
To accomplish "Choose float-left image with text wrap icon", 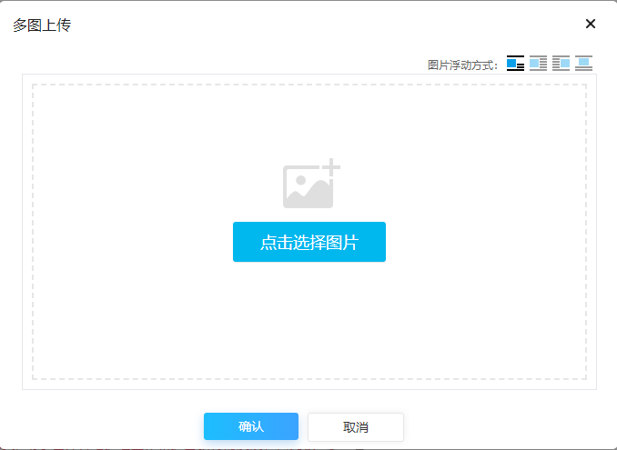I will click(x=538, y=64).
